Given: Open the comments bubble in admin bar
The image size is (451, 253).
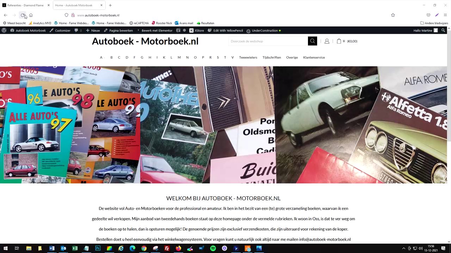Looking at the screenshot, I should click(78, 31).
